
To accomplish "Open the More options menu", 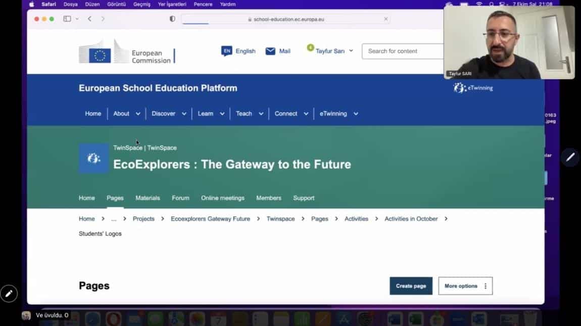I will tap(465, 286).
